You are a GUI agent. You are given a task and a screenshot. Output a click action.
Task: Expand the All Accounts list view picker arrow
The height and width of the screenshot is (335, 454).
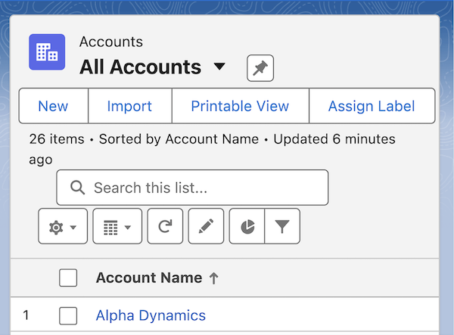coord(219,67)
